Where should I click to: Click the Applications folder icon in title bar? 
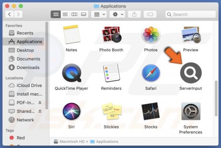pyautogui.click(x=97, y=6)
